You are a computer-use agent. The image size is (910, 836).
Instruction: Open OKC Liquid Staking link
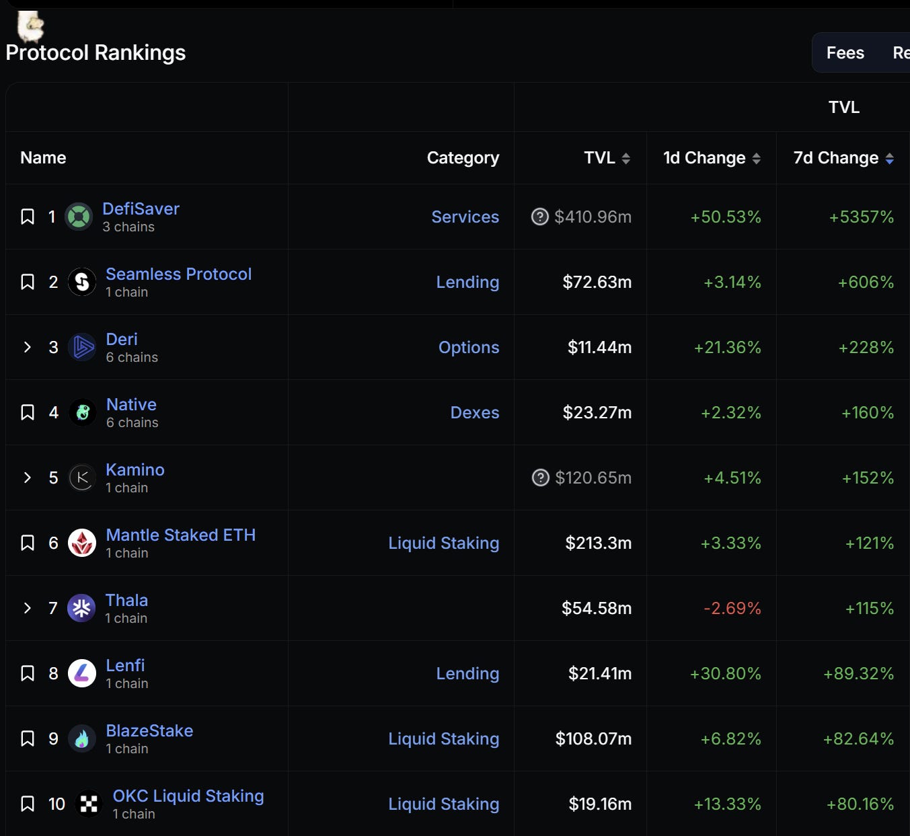click(x=188, y=796)
